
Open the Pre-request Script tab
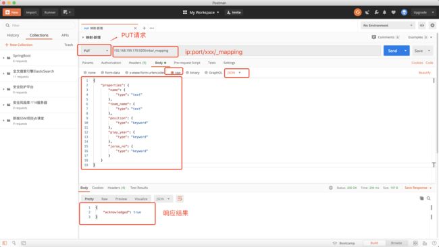coord(186,63)
